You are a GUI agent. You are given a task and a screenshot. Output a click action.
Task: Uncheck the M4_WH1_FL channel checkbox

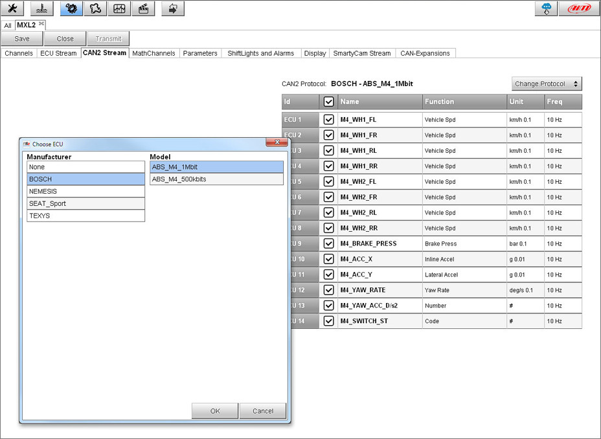328,120
